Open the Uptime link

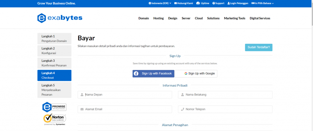(203, 3)
